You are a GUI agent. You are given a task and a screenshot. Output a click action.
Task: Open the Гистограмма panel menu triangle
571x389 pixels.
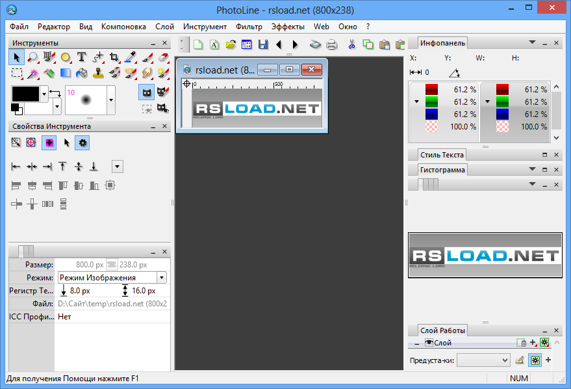(x=532, y=169)
